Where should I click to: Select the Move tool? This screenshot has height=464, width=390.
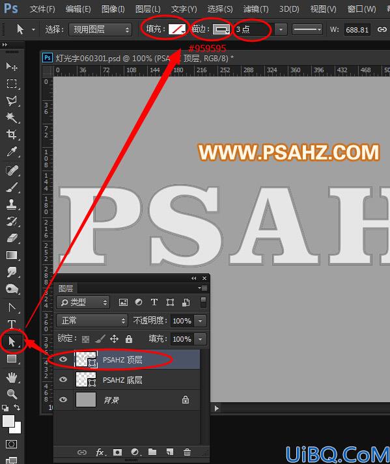(x=12, y=66)
